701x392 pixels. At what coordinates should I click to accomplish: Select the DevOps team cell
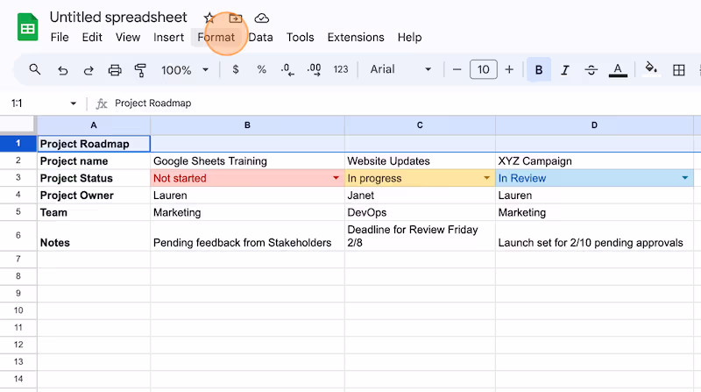click(x=420, y=212)
